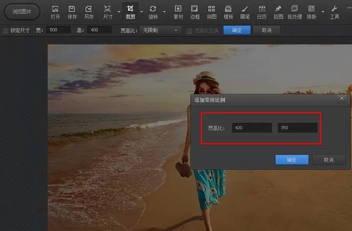Toggle the 锁定尺寸 checkbox

click(x=6, y=30)
